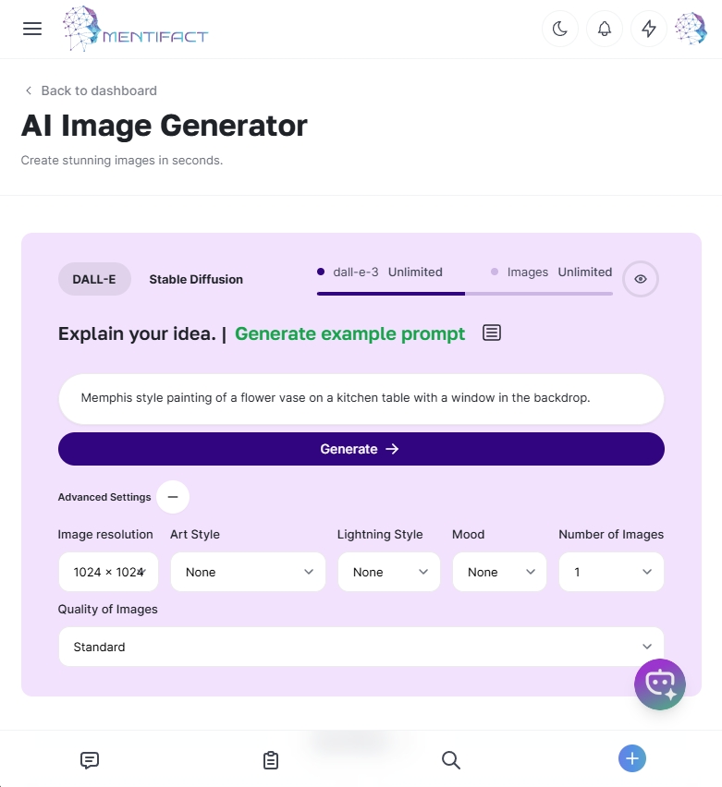
Task: Click the idea prompt text field
Action: coord(361,398)
